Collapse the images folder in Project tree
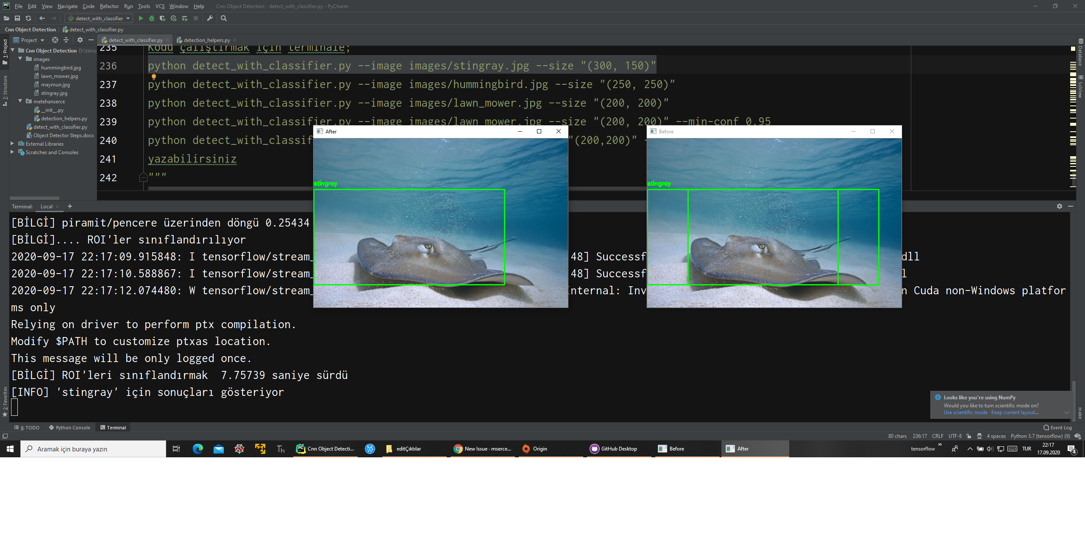 pos(20,59)
